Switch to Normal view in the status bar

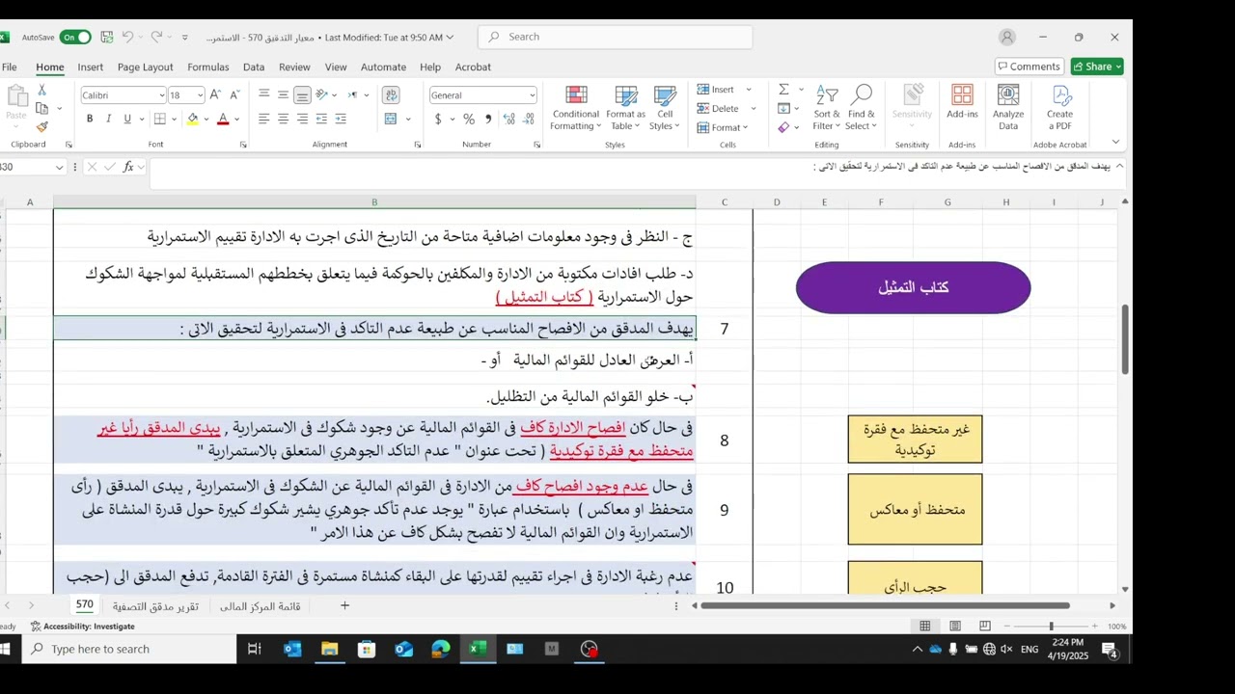point(924,626)
